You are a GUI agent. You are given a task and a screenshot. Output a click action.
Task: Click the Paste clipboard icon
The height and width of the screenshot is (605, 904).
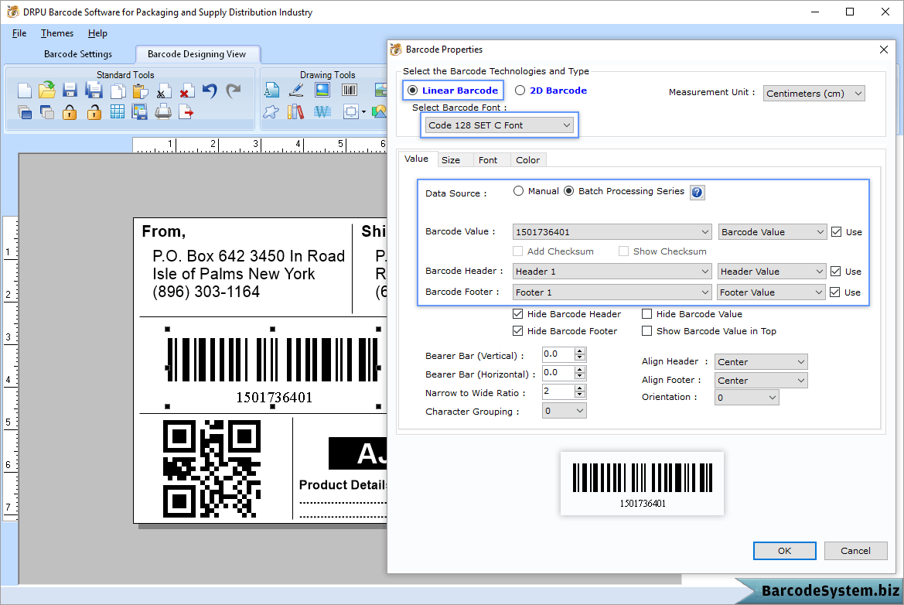(x=140, y=91)
